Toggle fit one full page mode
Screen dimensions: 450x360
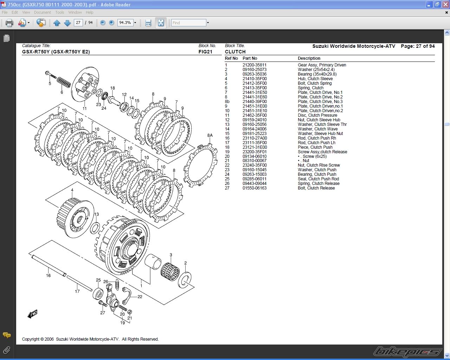(x=161, y=23)
